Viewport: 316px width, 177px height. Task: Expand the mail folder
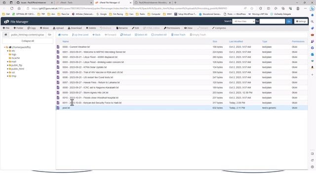point(8,61)
